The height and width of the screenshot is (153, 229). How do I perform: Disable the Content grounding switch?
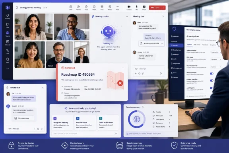click(212, 80)
